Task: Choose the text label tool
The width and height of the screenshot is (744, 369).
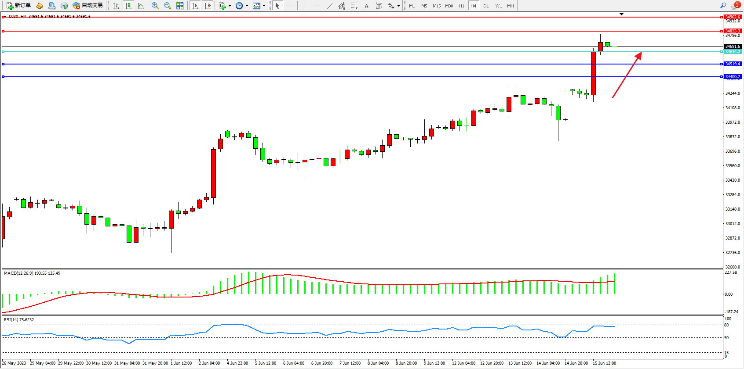Action: [x=379, y=6]
